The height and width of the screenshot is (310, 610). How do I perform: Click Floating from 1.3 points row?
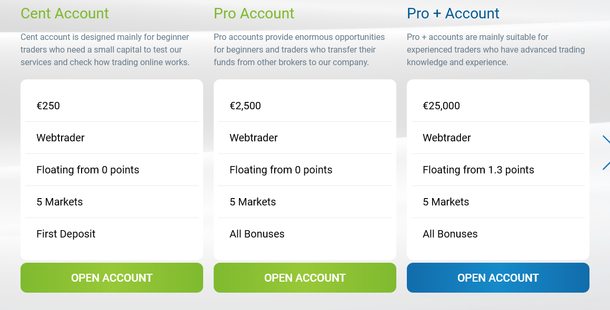pyautogui.click(x=498, y=170)
